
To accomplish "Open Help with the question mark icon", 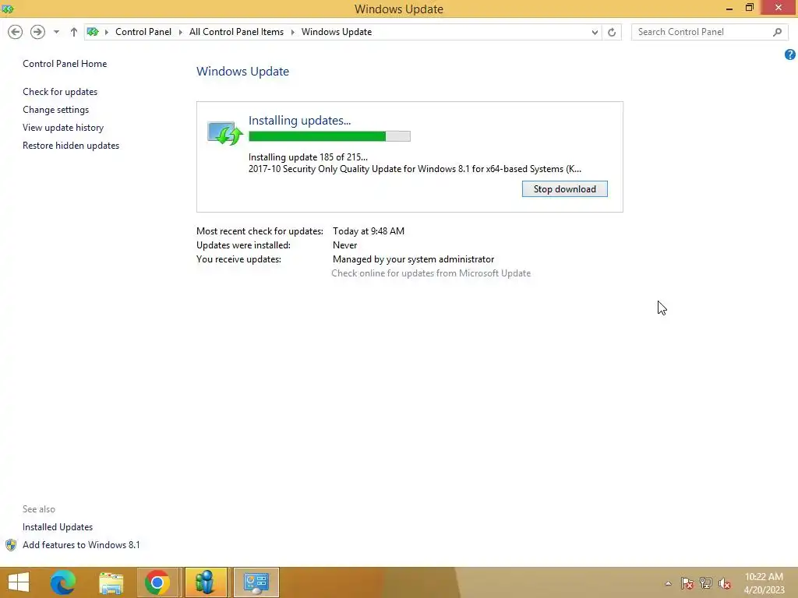I will tap(790, 55).
